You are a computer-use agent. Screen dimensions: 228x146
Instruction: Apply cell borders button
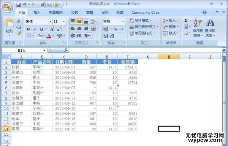29,36
